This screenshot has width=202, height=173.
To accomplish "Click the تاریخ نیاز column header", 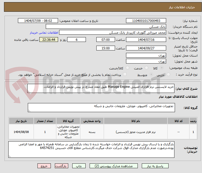I will 21,121.
